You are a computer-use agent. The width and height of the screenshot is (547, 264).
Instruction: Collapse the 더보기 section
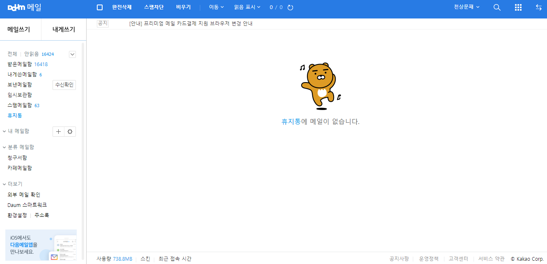tap(4, 184)
